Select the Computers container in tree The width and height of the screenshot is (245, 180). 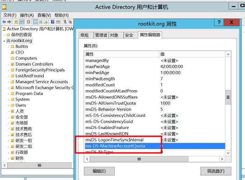pos(26,58)
